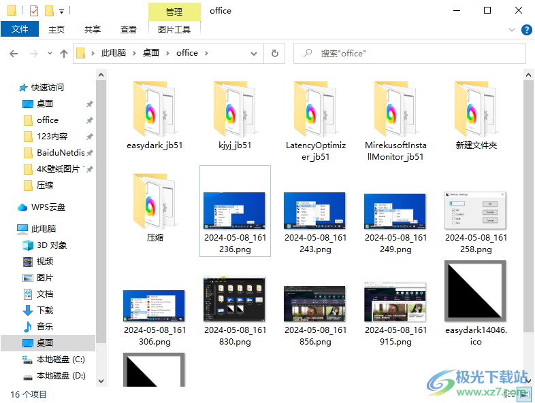Select 2024-05-08_161830.png thumbnail

tap(235, 300)
